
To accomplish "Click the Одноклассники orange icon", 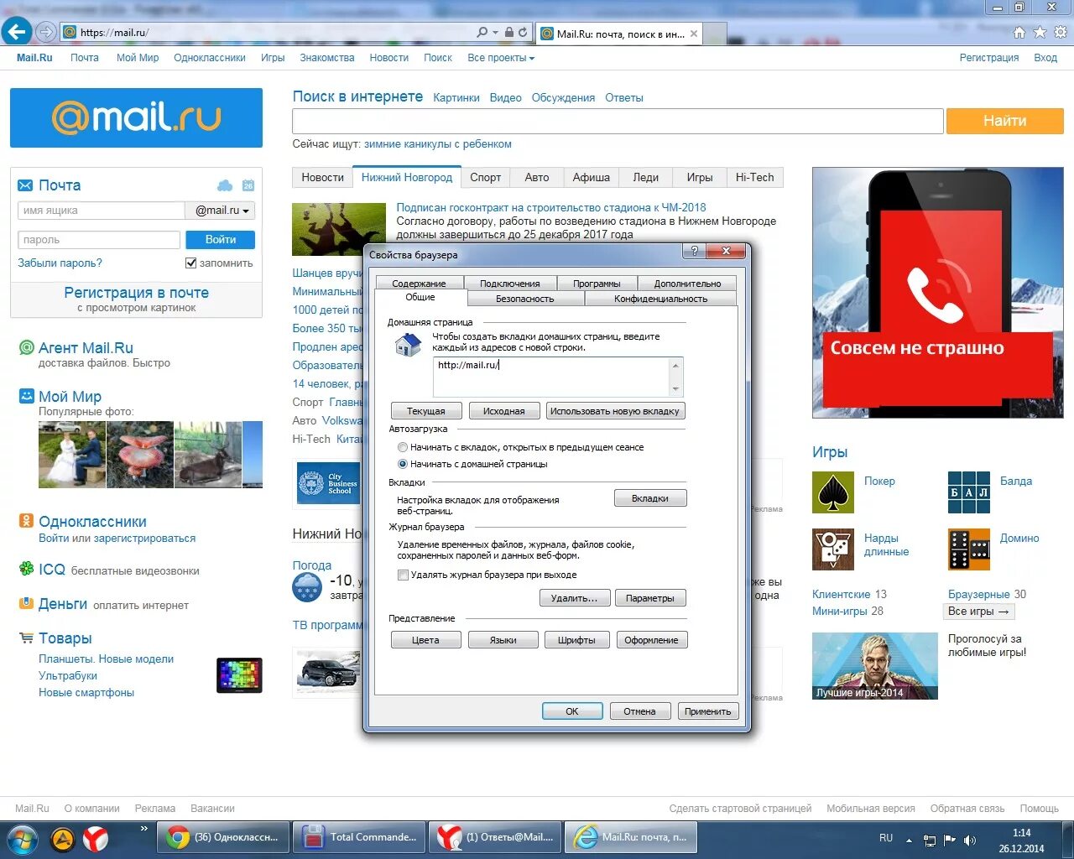I will 27,521.
